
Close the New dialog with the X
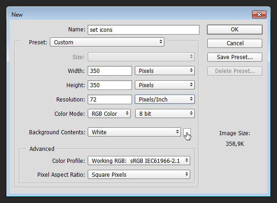click(259, 14)
